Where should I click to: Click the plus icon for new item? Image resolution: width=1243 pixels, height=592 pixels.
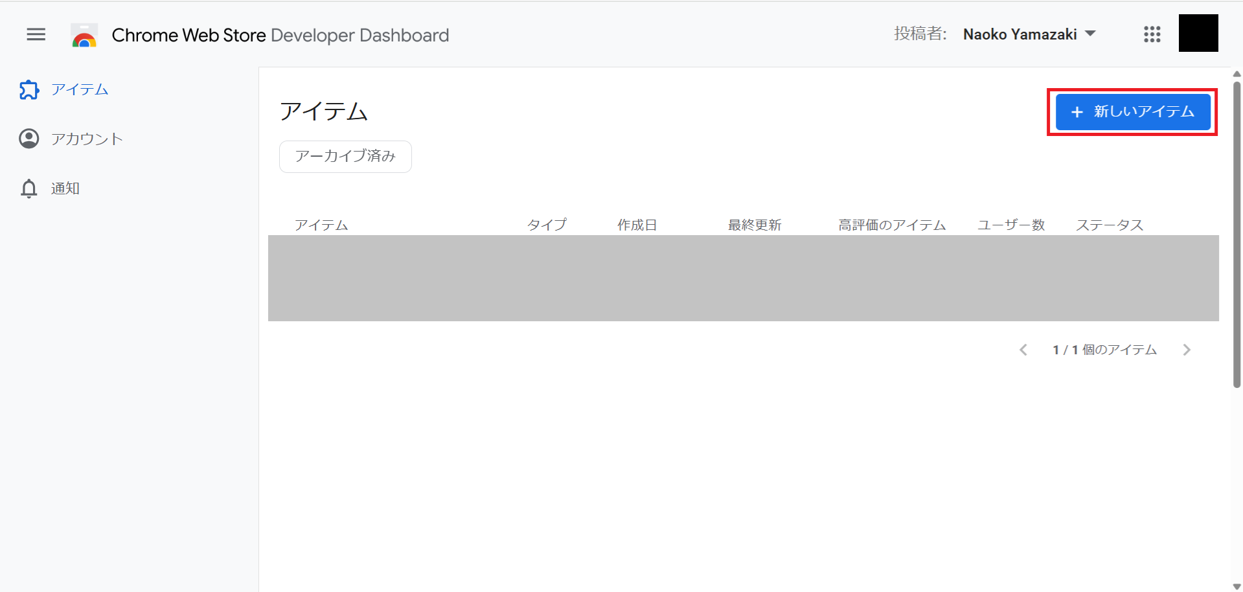(1077, 112)
